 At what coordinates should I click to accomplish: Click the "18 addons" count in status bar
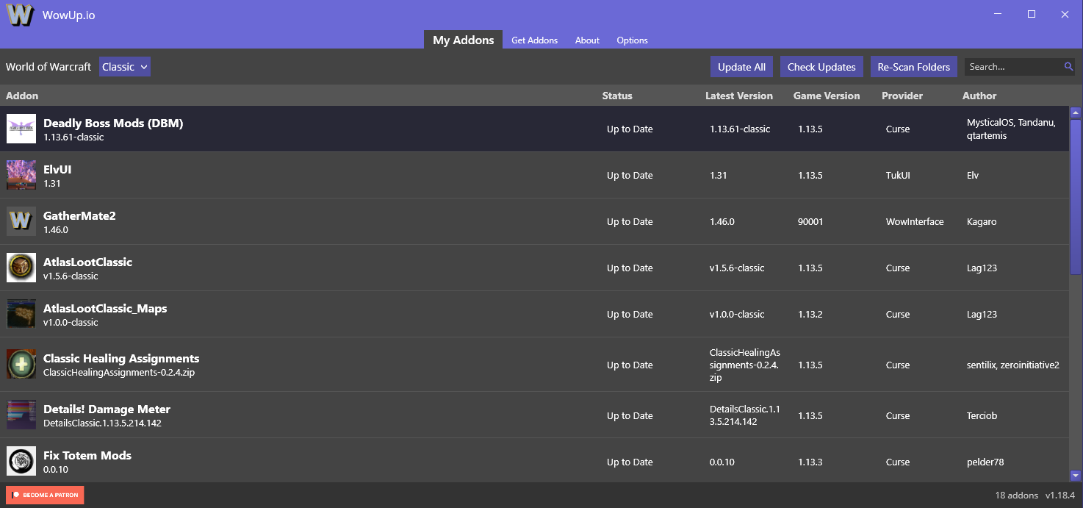[x=1017, y=495]
